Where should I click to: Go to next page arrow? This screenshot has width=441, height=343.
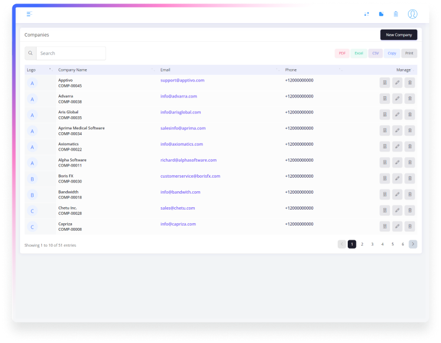click(x=413, y=244)
